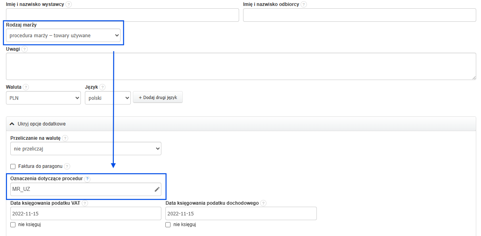The width and height of the screenshot is (481, 236).
Task: Click help icon next to Data księgowania podatku VAT
Action: [85, 203]
